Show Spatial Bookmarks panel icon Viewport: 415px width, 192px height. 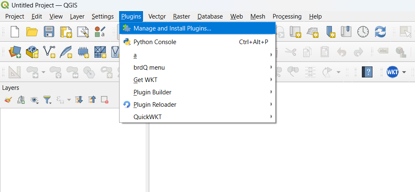click(x=346, y=31)
